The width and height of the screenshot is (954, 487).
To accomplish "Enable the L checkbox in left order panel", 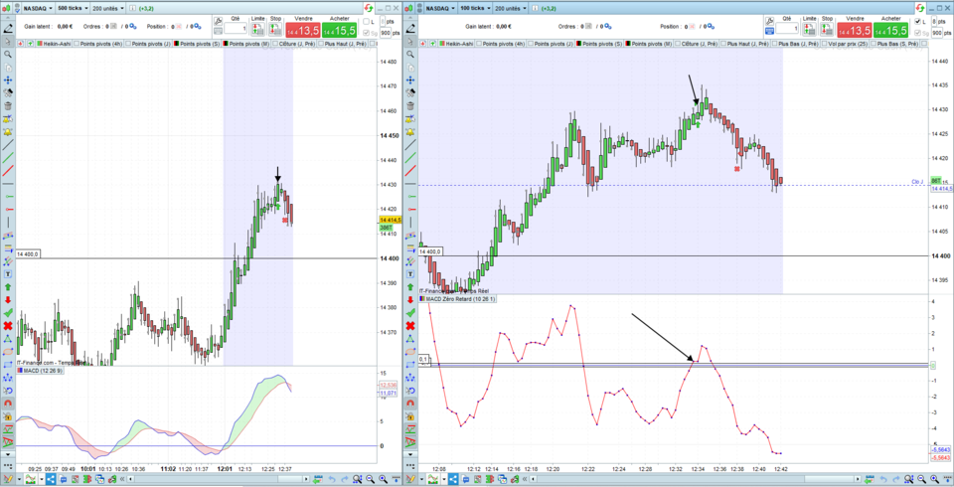I will (367, 21).
